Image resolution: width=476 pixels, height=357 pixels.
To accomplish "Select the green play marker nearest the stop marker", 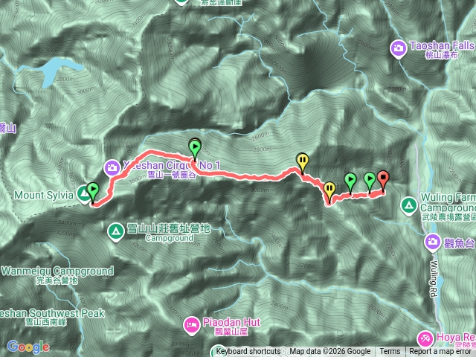I will pos(370,181).
